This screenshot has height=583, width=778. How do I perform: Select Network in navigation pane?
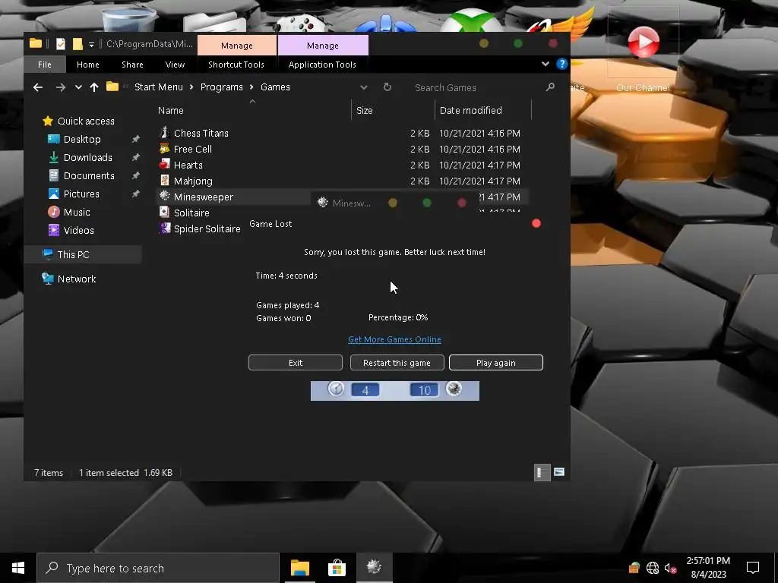(77, 279)
